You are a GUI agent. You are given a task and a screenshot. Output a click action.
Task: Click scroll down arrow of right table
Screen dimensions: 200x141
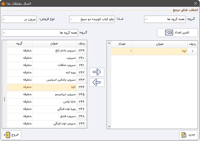[x=109, y=127]
